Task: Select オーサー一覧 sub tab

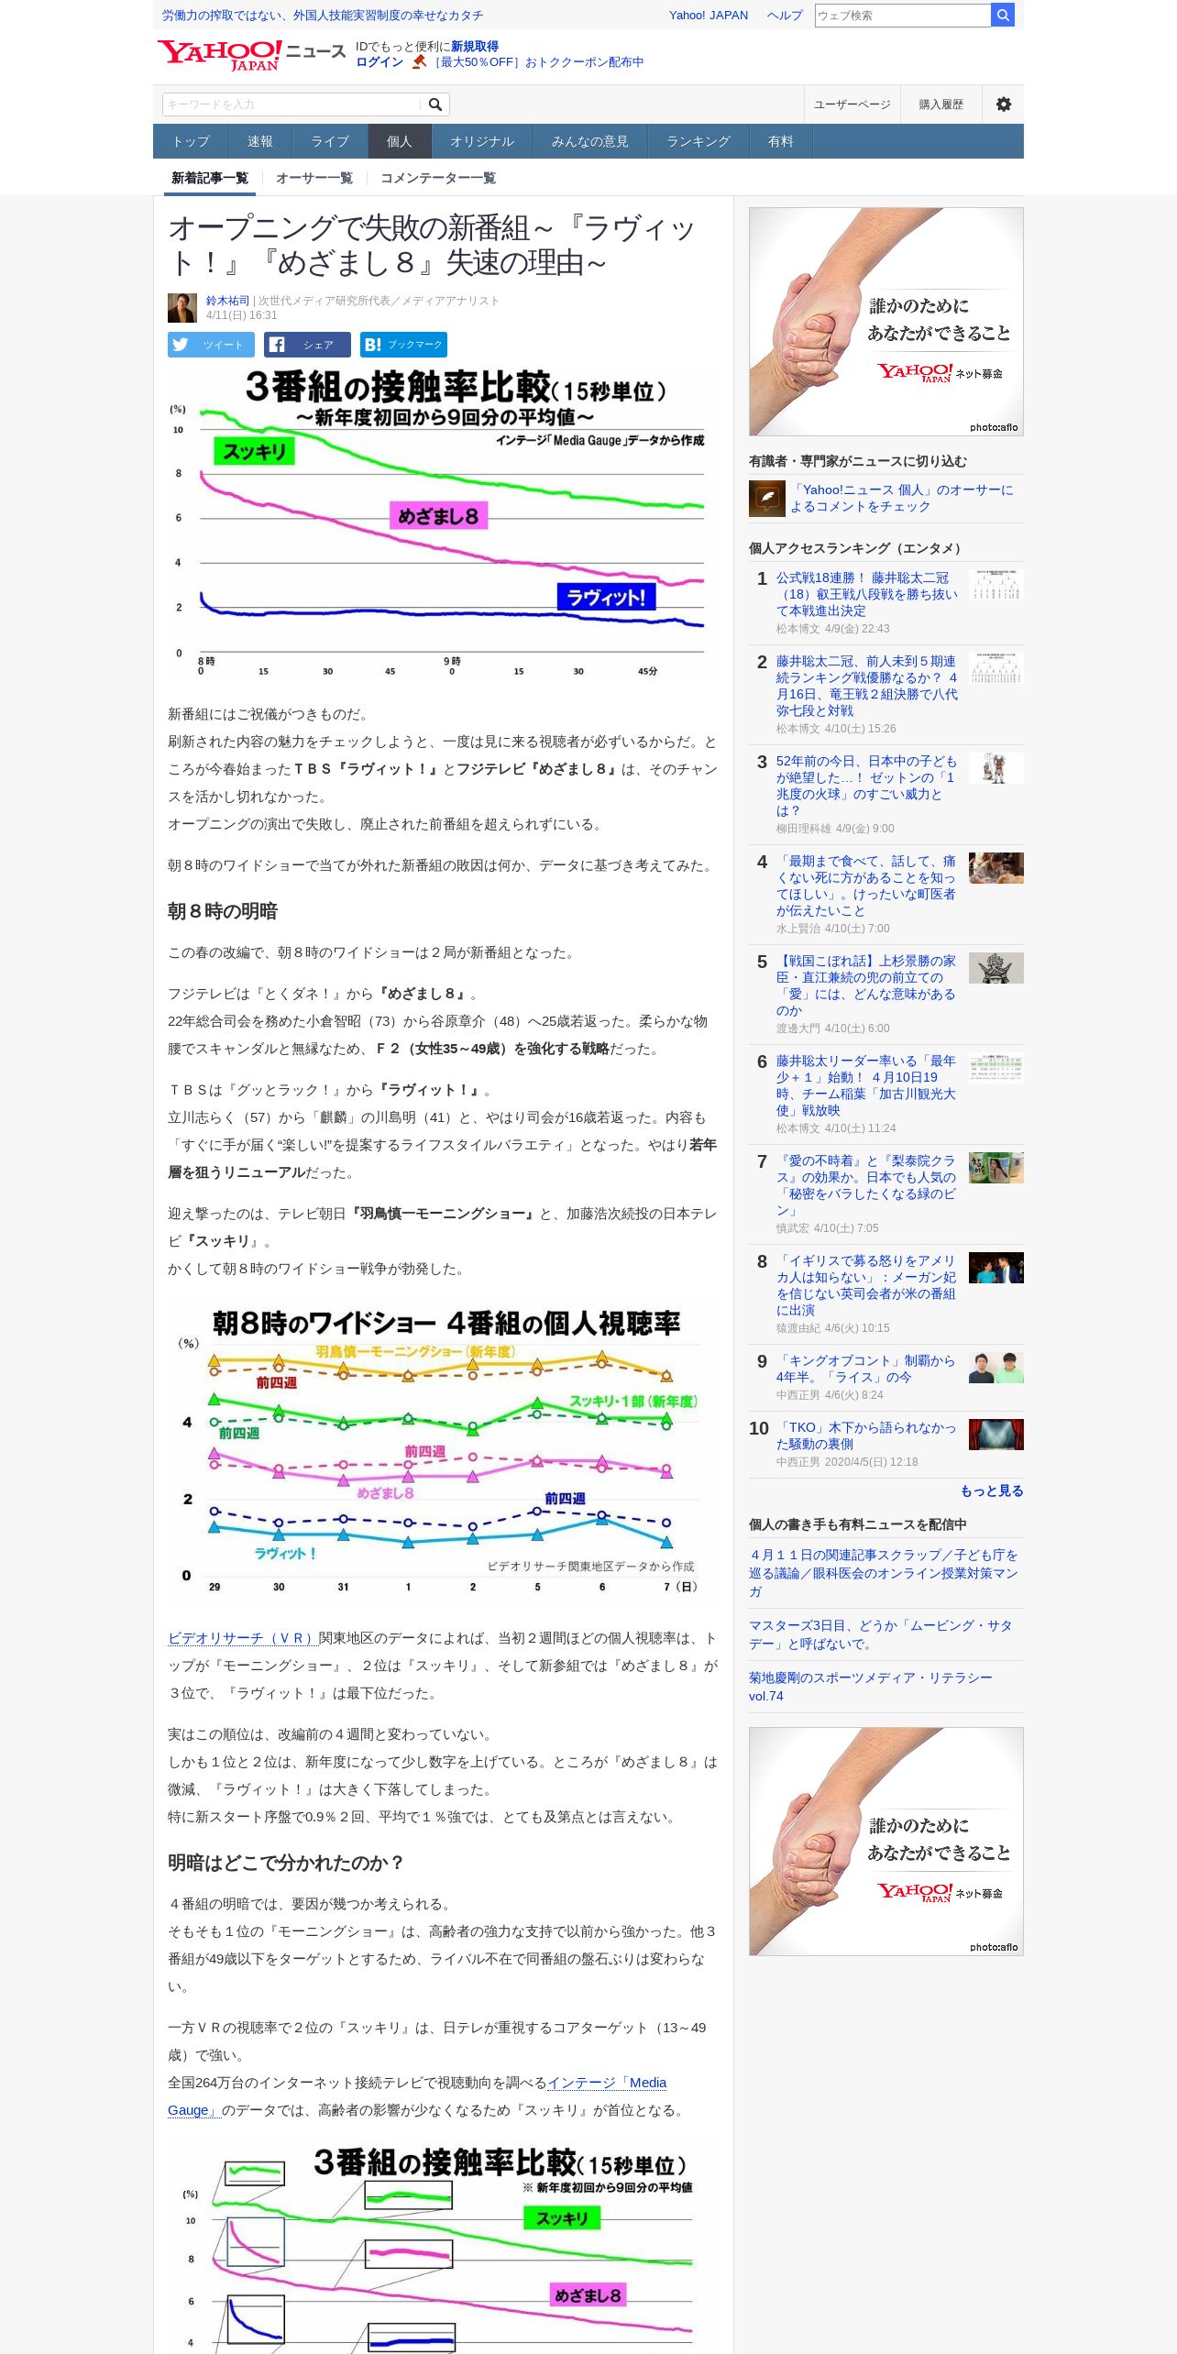Action: [x=314, y=178]
